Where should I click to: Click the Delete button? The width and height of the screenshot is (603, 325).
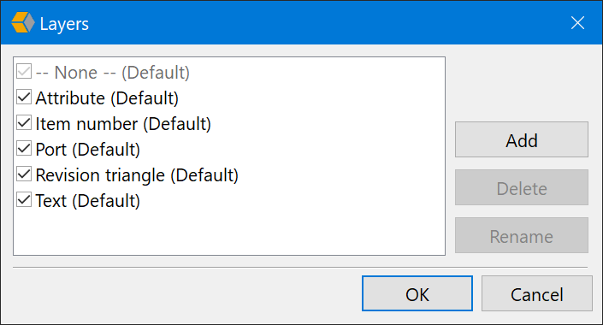pos(522,187)
